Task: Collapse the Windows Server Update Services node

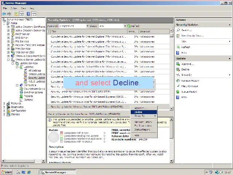Action: coord(8,60)
